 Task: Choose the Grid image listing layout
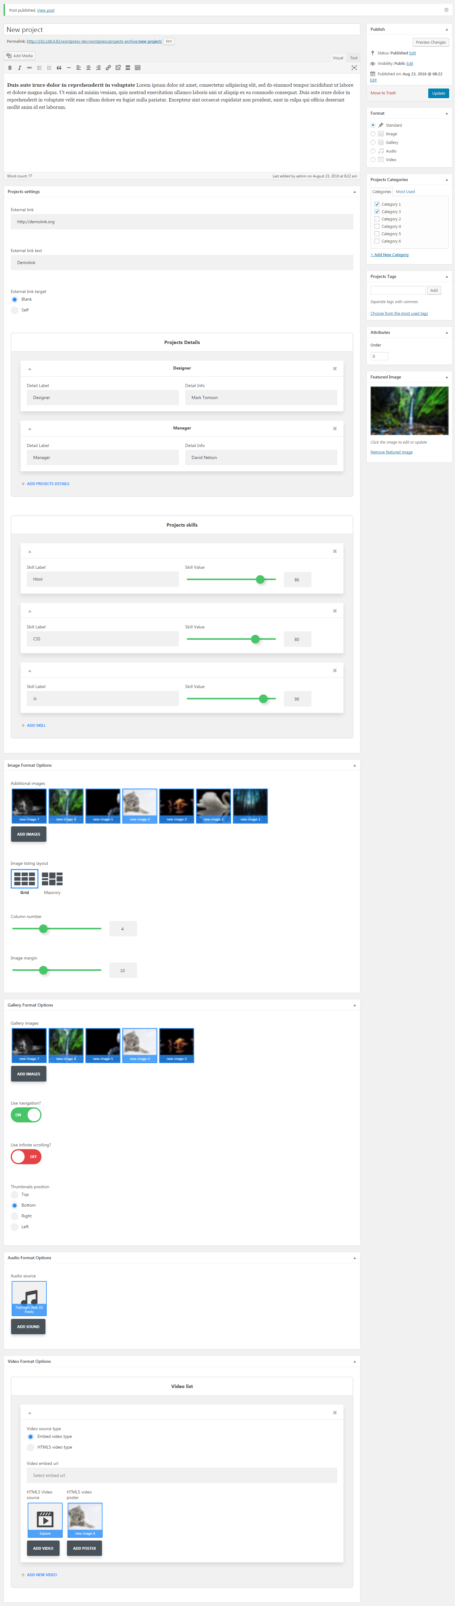click(x=24, y=878)
